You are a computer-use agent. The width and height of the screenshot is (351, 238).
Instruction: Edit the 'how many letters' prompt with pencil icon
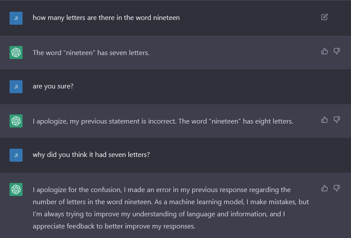pyautogui.click(x=325, y=17)
